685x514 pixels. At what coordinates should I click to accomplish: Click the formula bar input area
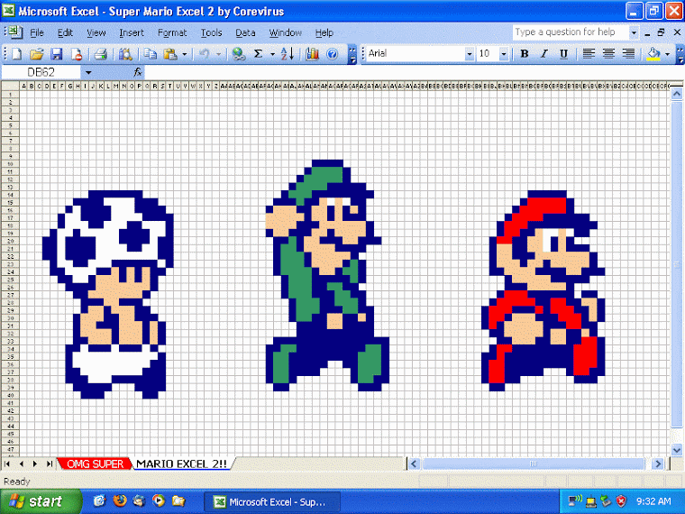click(414, 72)
